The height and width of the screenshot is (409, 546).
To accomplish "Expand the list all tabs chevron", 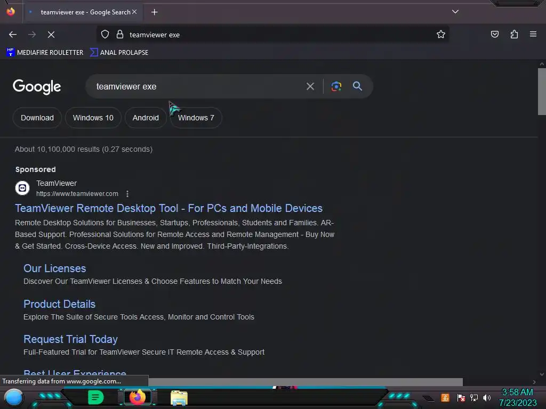I will tap(455, 12).
